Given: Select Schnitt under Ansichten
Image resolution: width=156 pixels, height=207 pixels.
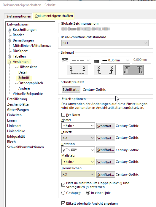Looking at the screenshot, I should pos(24,78).
